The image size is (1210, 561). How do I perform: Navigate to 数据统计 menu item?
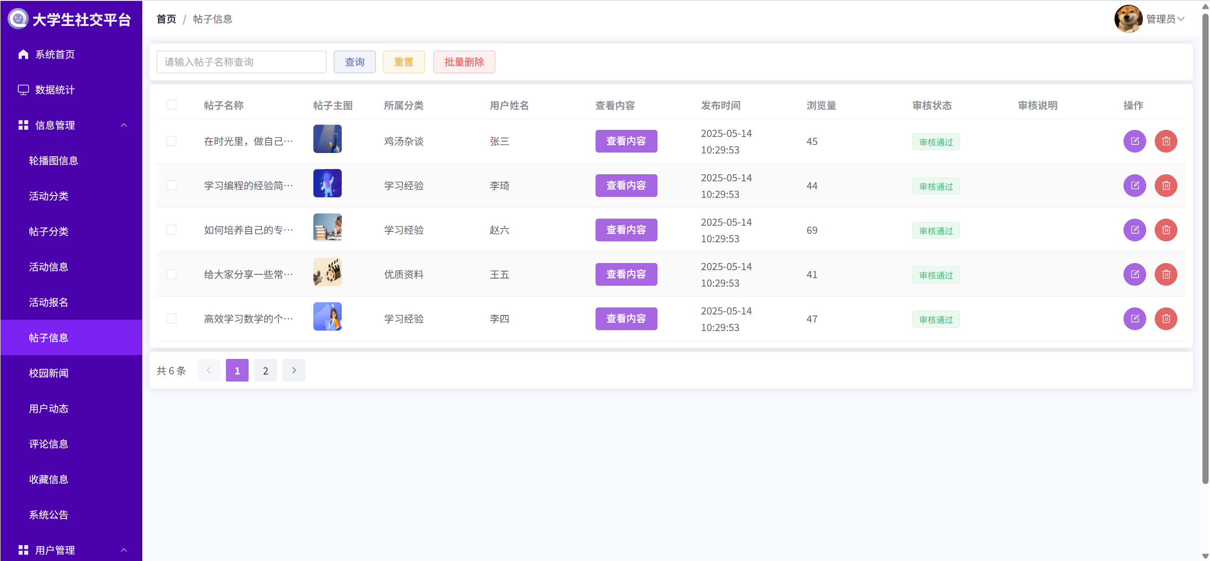tap(55, 90)
